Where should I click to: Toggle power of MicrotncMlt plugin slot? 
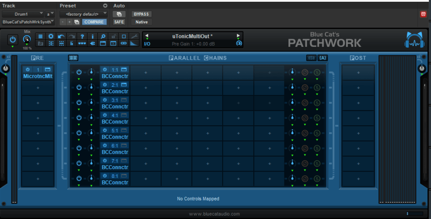click(x=28, y=69)
